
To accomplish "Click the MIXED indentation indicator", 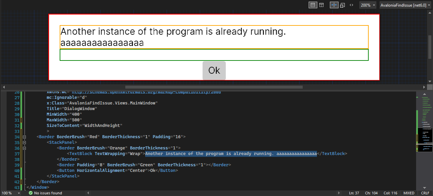I will point(409,193).
